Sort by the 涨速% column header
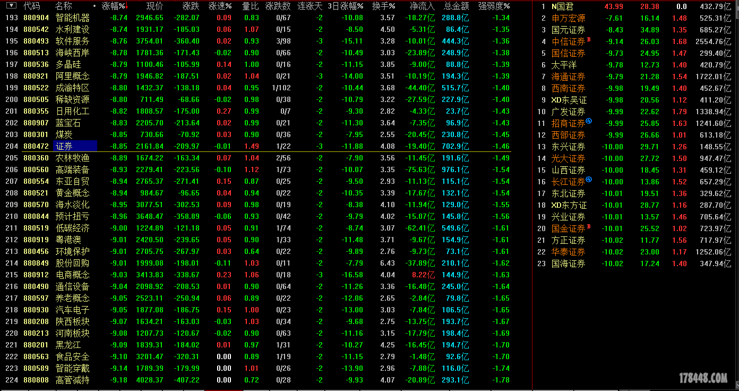The width and height of the screenshot is (739, 391). click(220, 6)
